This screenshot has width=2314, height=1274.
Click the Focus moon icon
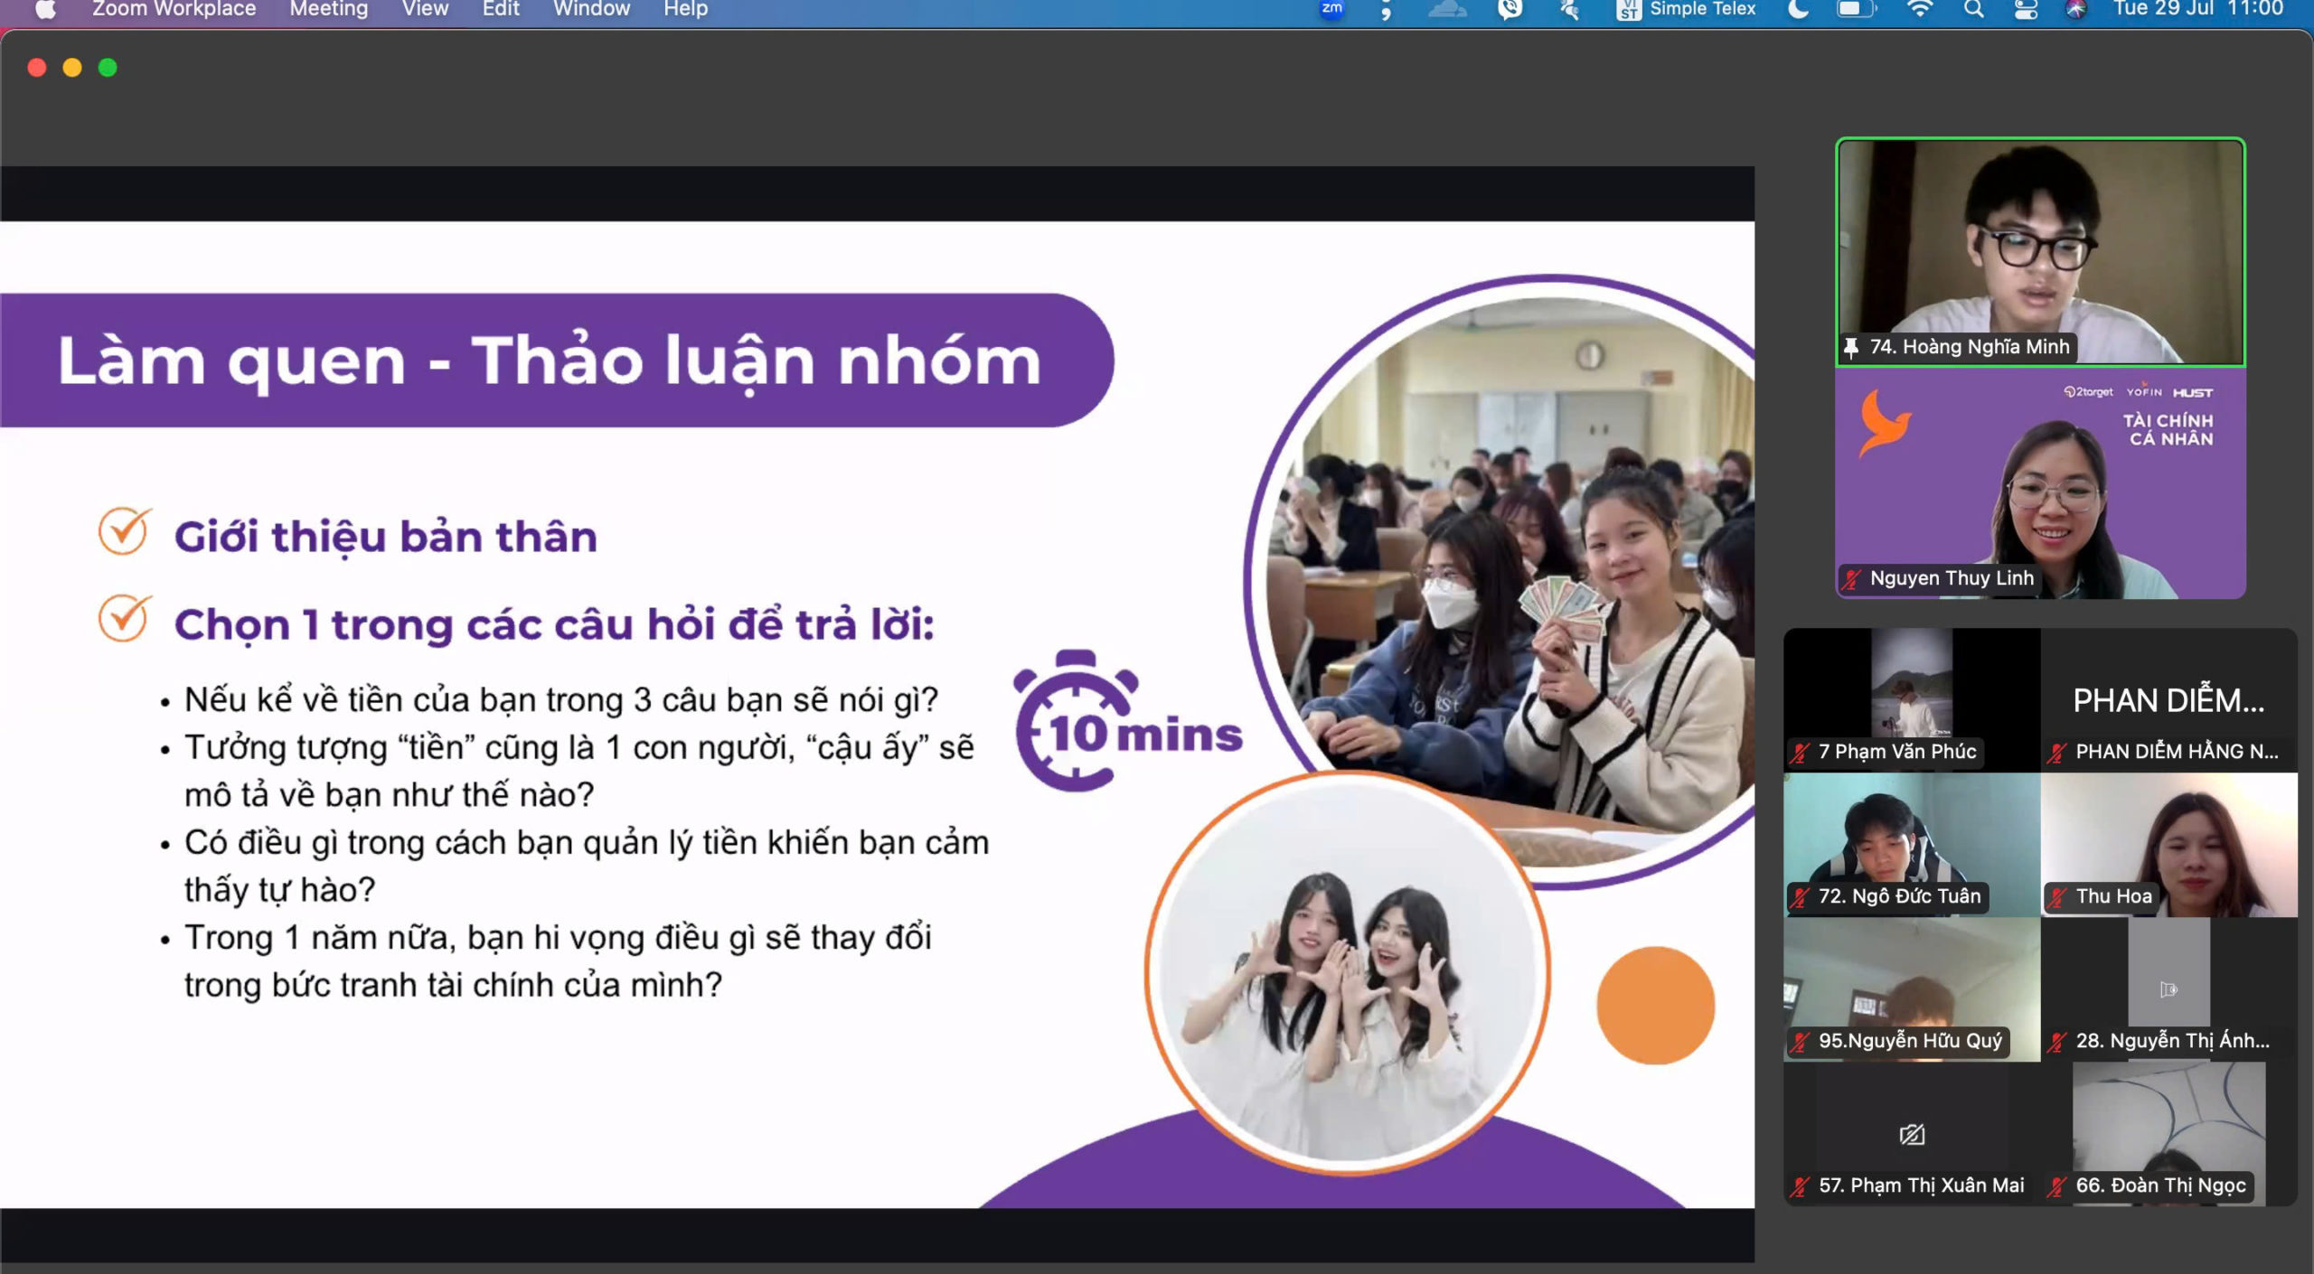point(1799,9)
